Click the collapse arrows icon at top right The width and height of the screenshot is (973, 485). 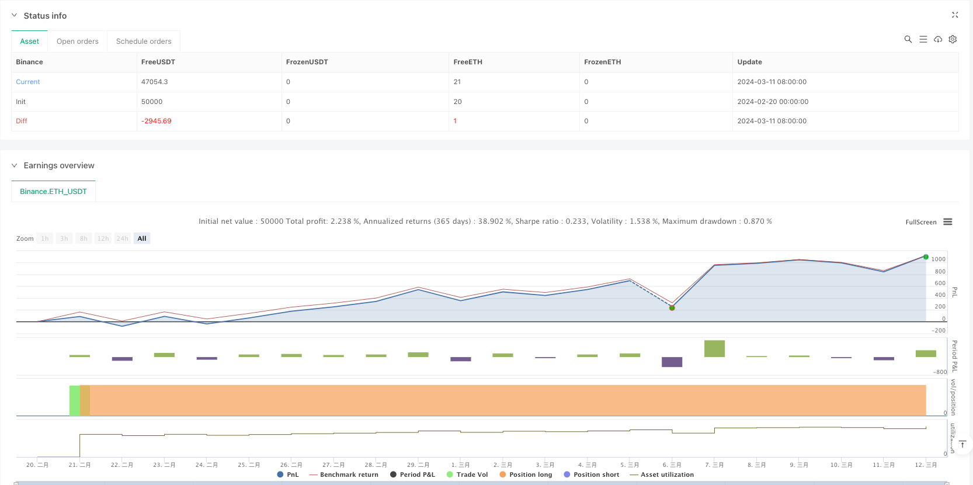click(x=955, y=15)
